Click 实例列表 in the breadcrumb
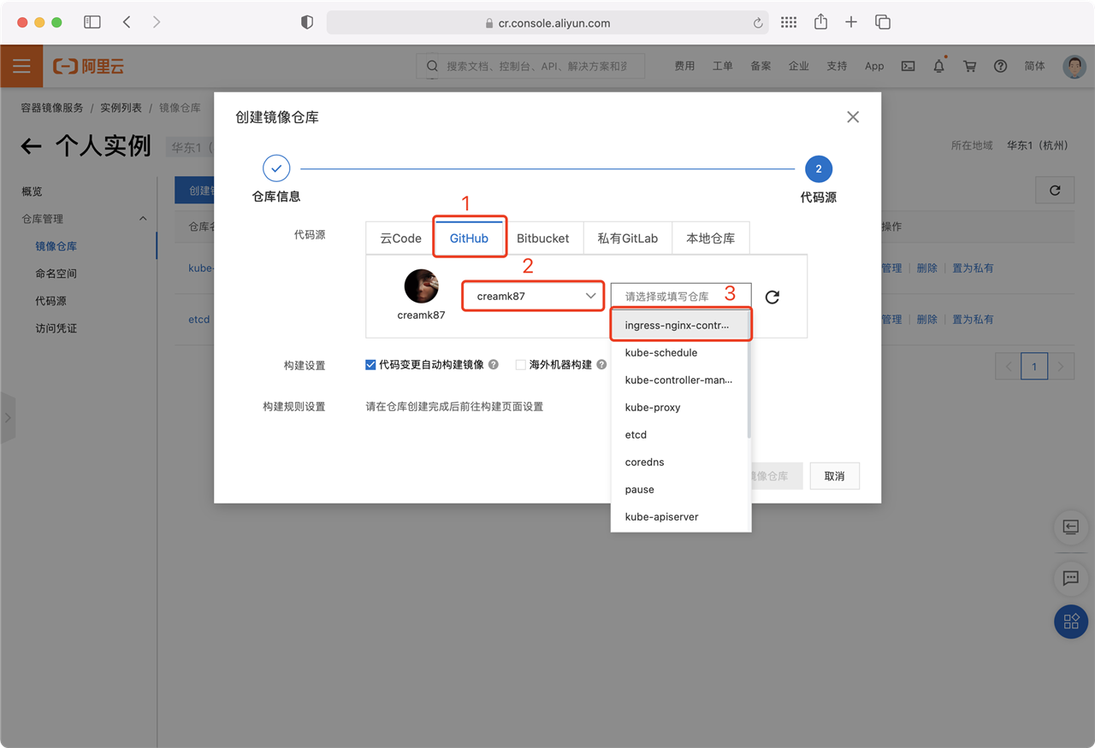This screenshot has height=748, width=1095. click(121, 108)
